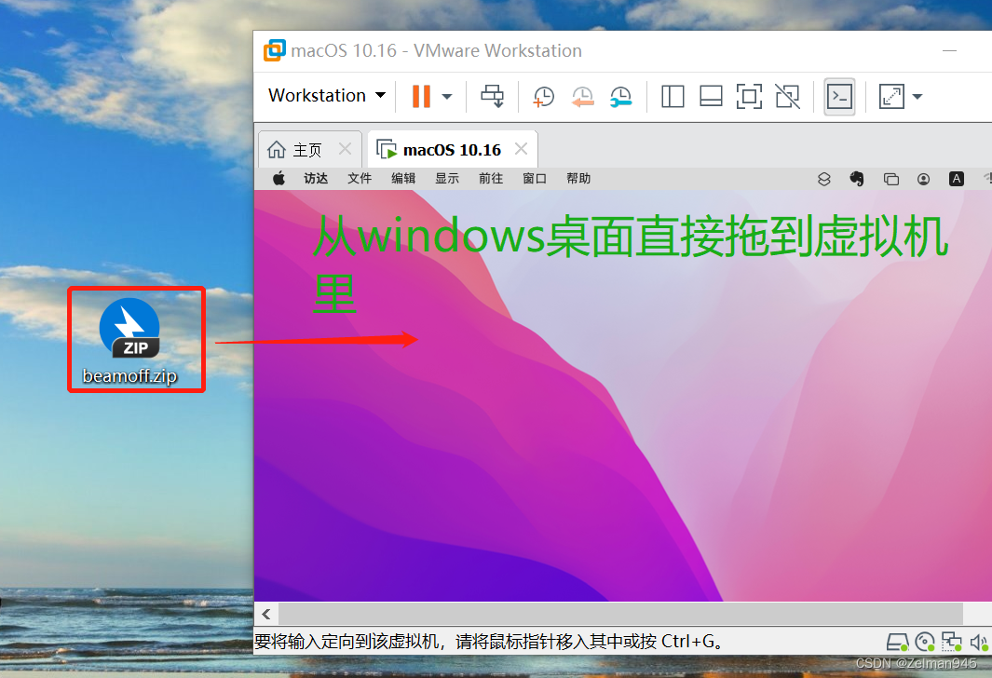Open the Apple menu in the guest
This screenshot has width=992, height=678.
pos(279,179)
